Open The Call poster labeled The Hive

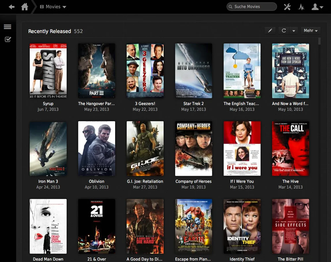click(x=291, y=148)
